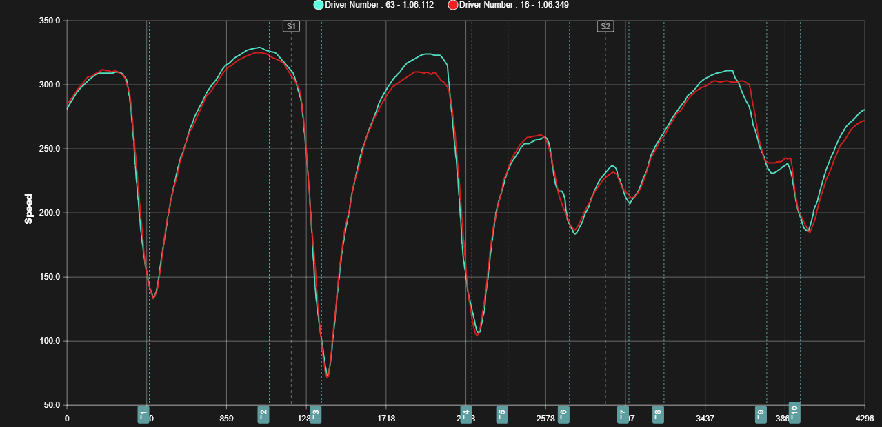The image size is (882, 427).
Task: Toggle Driver Number 63 legend entry
Action: [374, 5]
